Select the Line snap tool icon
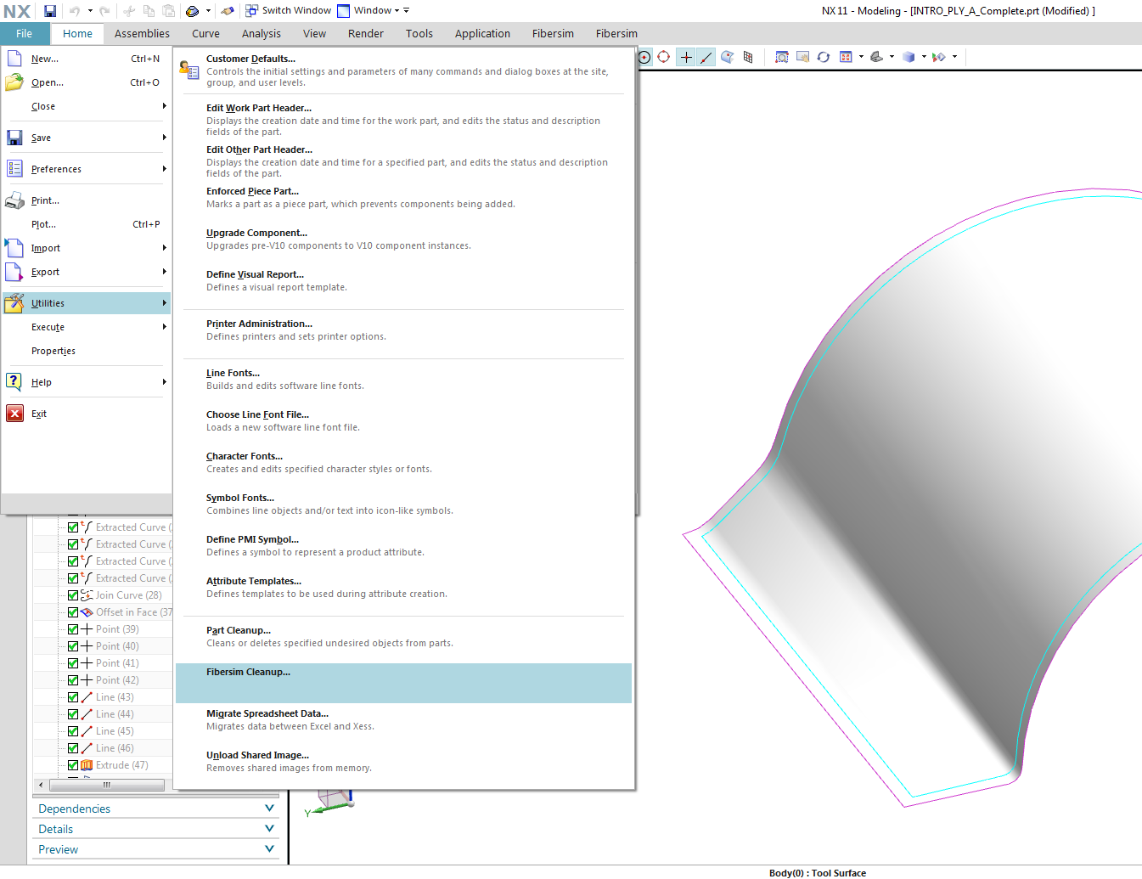This screenshot has height=879, width=1142. (706, 57)
